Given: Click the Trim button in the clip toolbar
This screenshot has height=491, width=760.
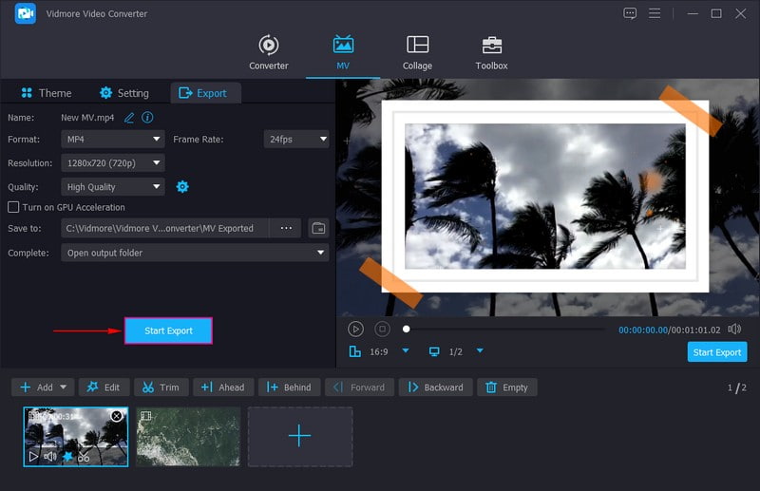Looking at the screenshot, I should pyautogui.click(x=160, y=387).
